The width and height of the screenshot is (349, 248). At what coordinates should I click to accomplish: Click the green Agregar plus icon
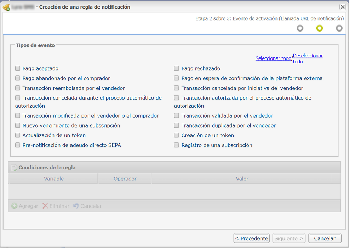point(14,206)
